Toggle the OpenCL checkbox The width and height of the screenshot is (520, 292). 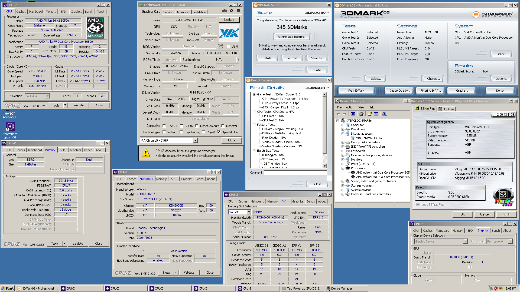(164, 126)
